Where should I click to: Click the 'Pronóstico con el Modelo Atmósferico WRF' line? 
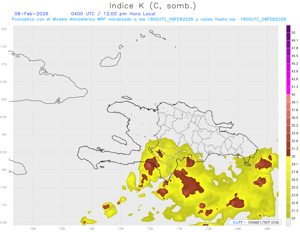(149, 19)
